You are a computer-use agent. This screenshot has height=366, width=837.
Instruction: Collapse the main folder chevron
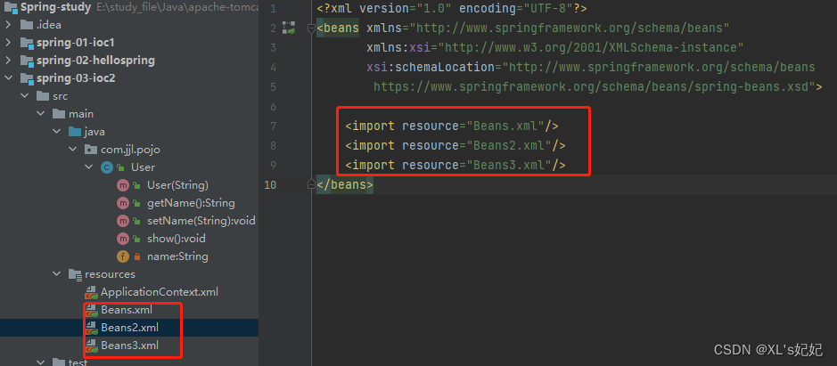pos(40,114)
